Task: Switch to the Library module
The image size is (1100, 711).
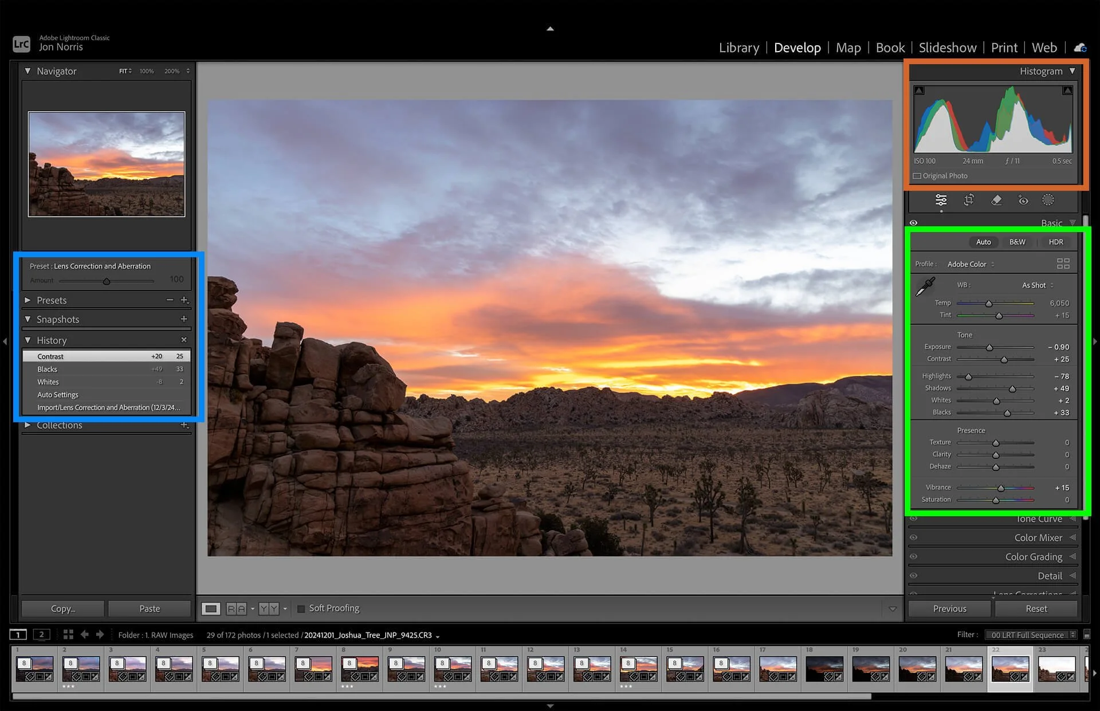Action: 738,48
